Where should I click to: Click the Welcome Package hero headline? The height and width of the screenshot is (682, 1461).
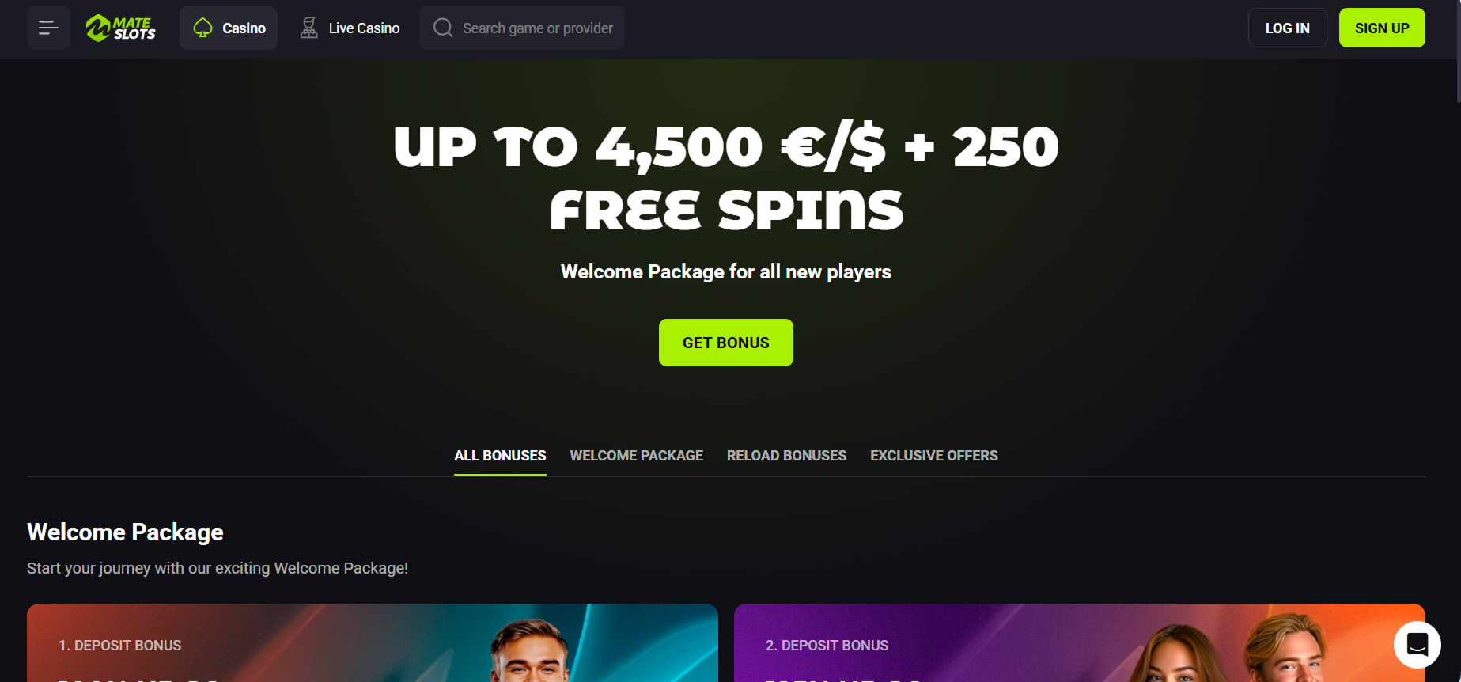coord(726,179)
